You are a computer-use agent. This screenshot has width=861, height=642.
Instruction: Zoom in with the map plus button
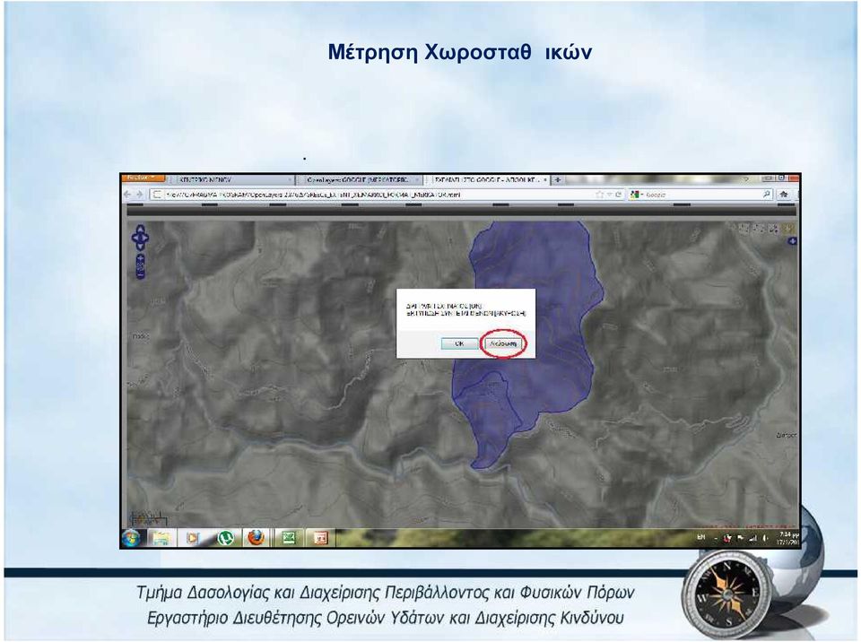pos(141,257)
